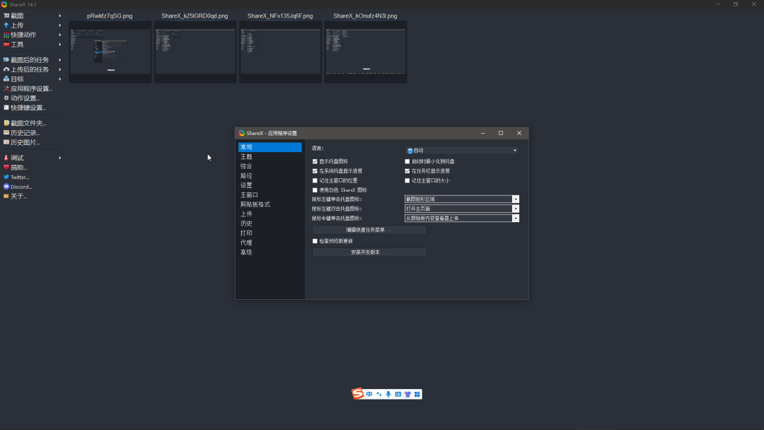
Task: Open 快捷键设置 via its keyboard icon
Action: 6,107
